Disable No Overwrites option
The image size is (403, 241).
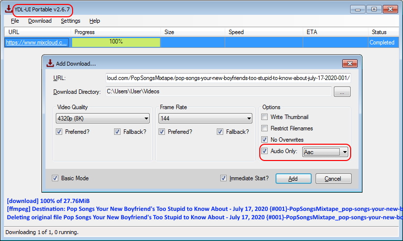[x=265, y=139]
